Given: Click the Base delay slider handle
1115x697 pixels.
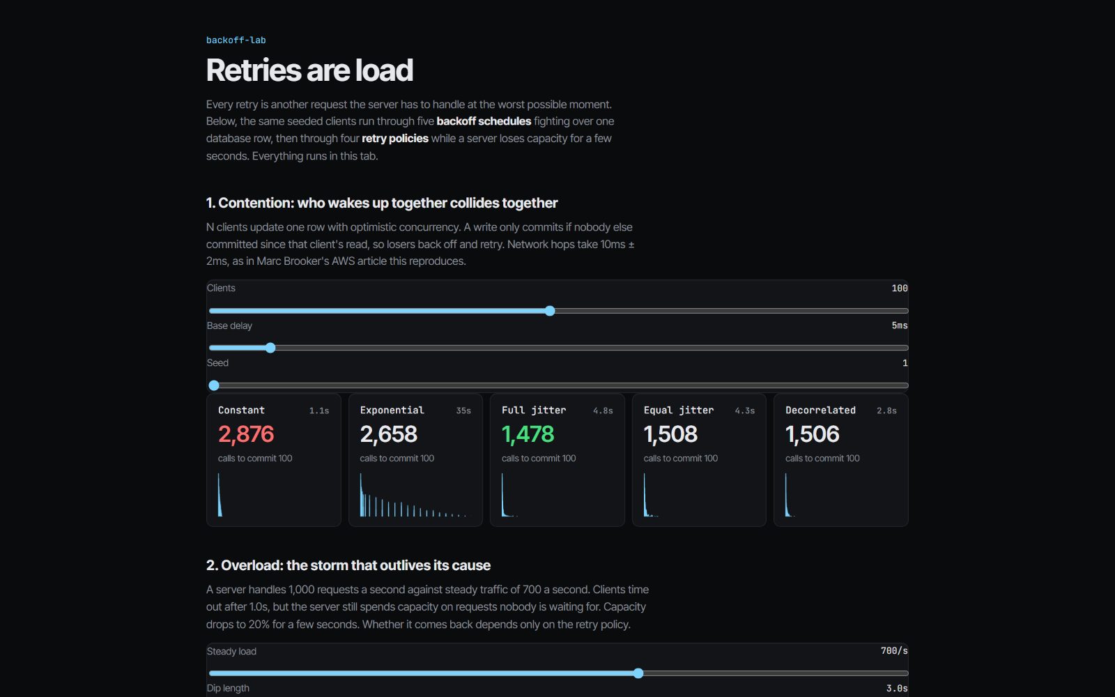Looking at the screenshot, I should tap(270, 348).
